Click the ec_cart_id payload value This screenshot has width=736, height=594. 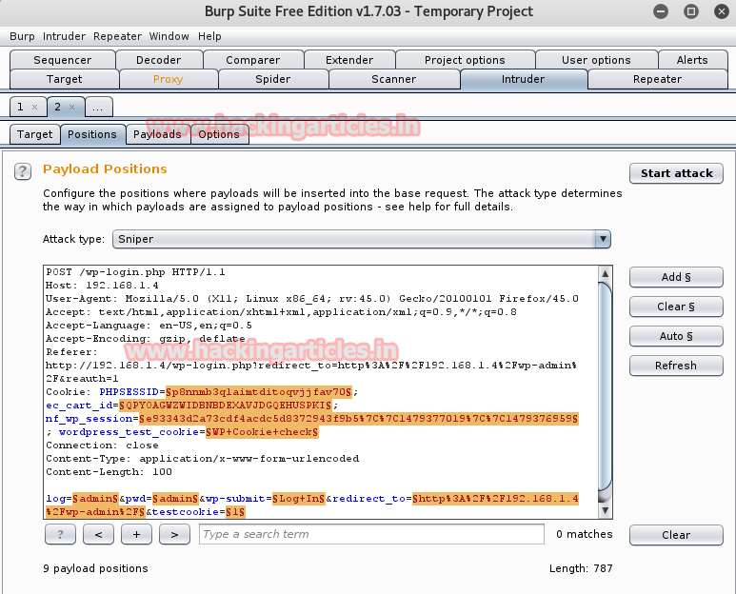[x=226, y=406]
